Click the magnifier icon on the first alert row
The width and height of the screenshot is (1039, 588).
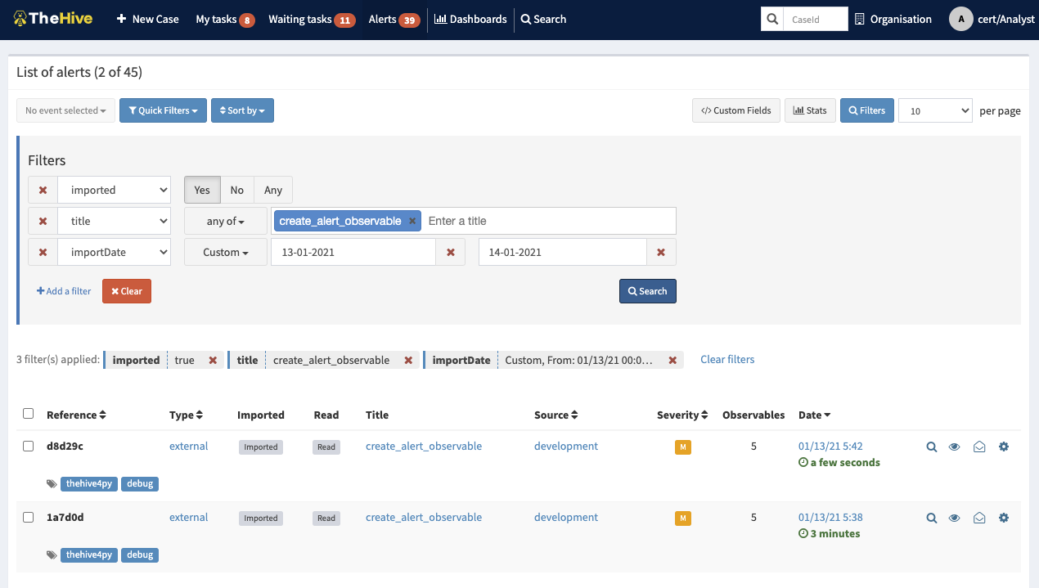(931, 447)
